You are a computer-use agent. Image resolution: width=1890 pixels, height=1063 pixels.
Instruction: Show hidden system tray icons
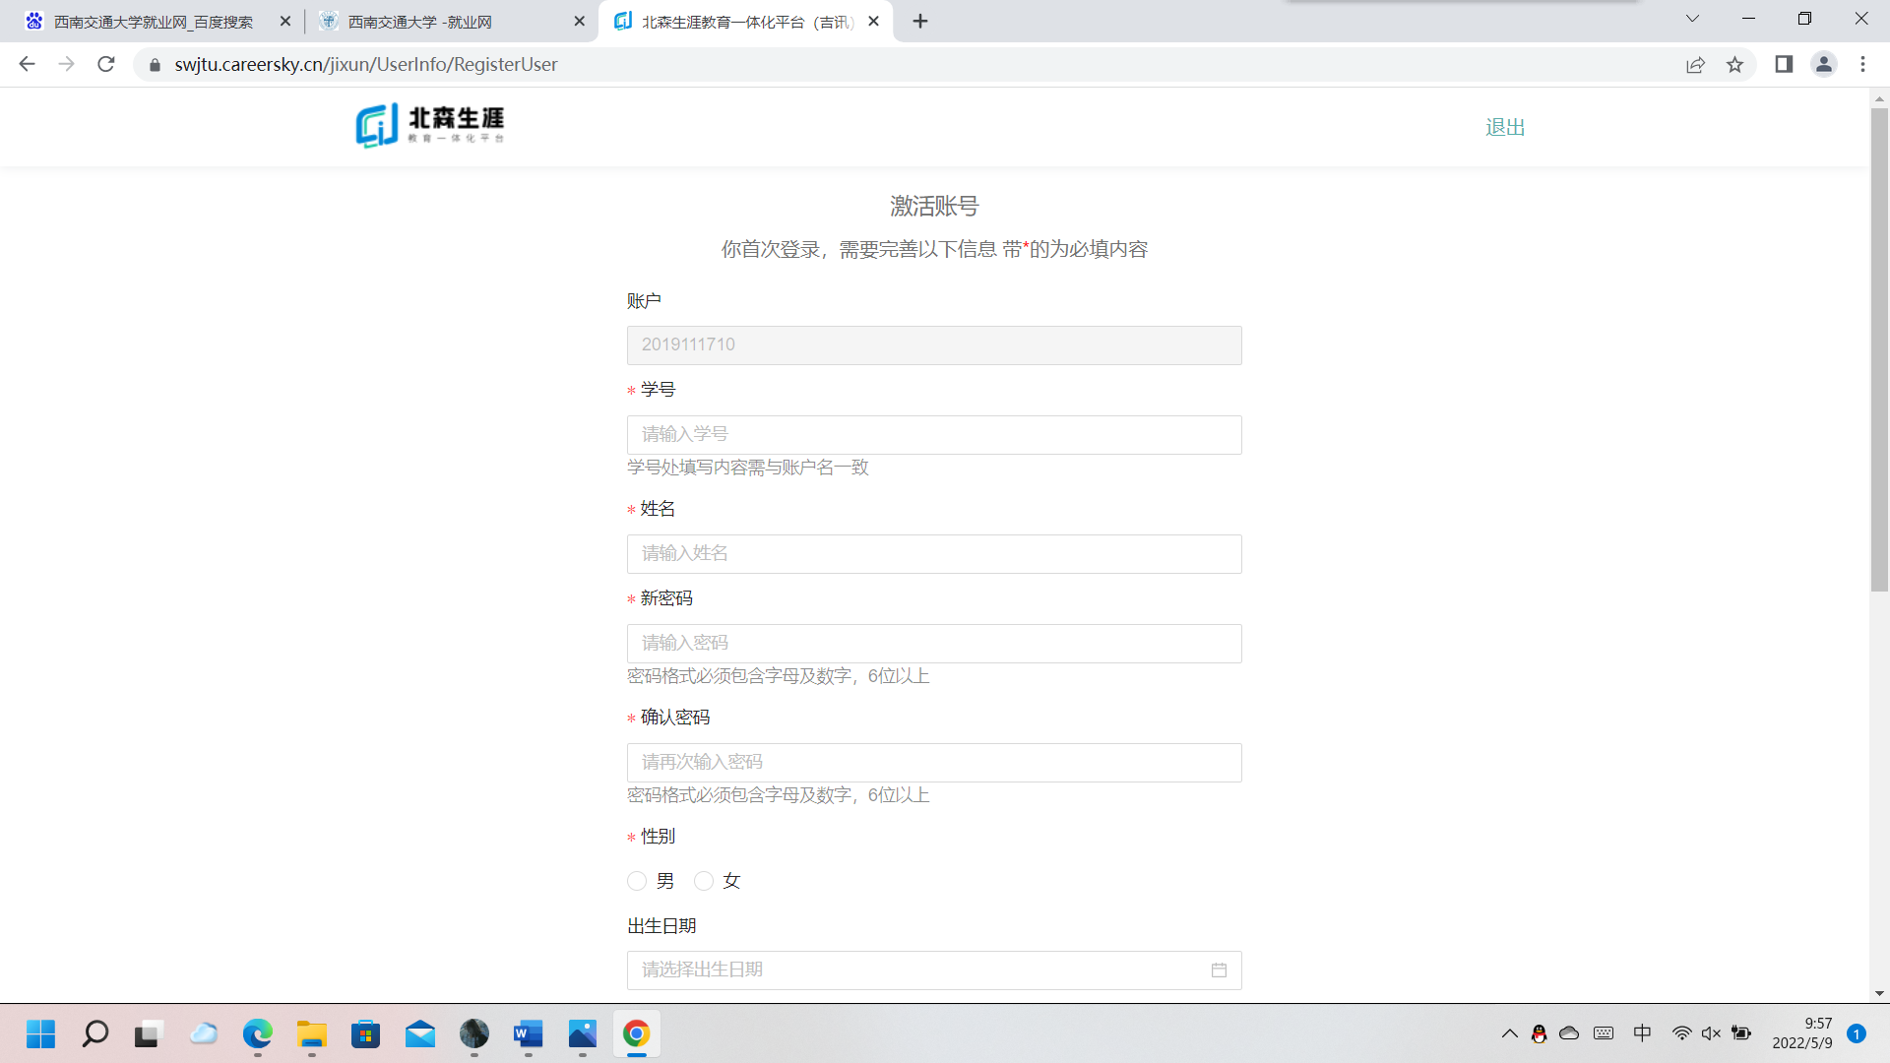point(1509,1033)
